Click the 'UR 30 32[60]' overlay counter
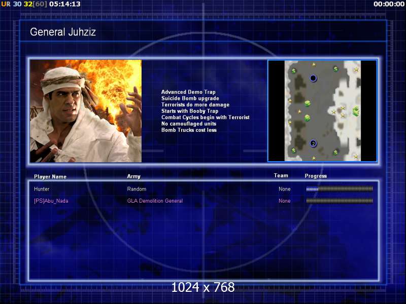 tap(24, 4)
